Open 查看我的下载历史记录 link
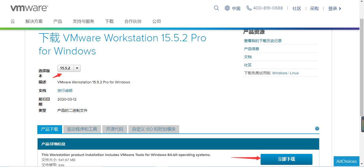Image resolution: width=364 pixels, height=167 pixels. coord(263,41)
